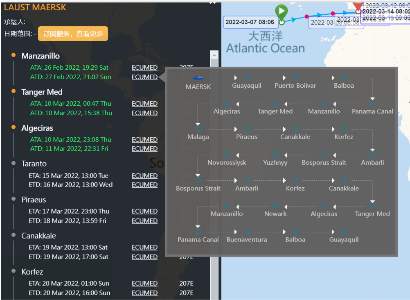This screenshot has height=300, width=410.
Task: Click the Yuzhnyy node circle
Action: (275, 155)
